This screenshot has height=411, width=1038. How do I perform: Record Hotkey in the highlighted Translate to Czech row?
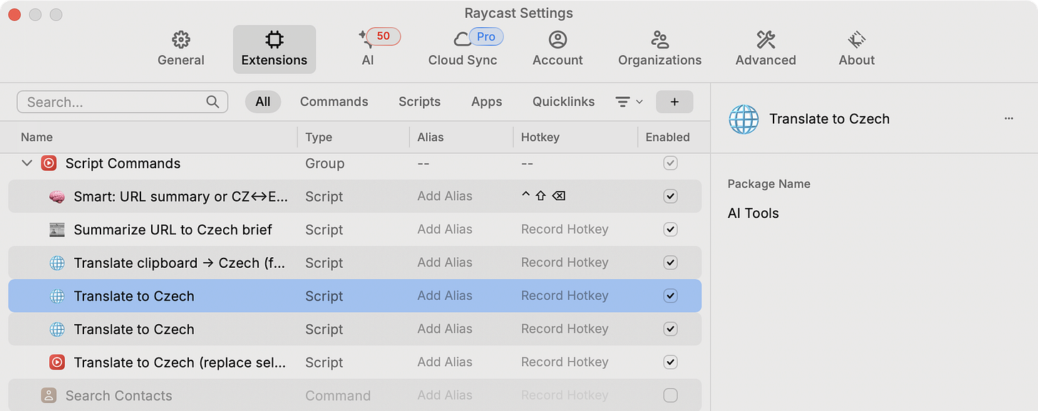(x=565, y=296)
